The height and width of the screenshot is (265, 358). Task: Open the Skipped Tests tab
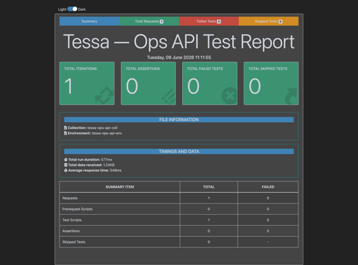pyautogui.click(x=268, y=21)
